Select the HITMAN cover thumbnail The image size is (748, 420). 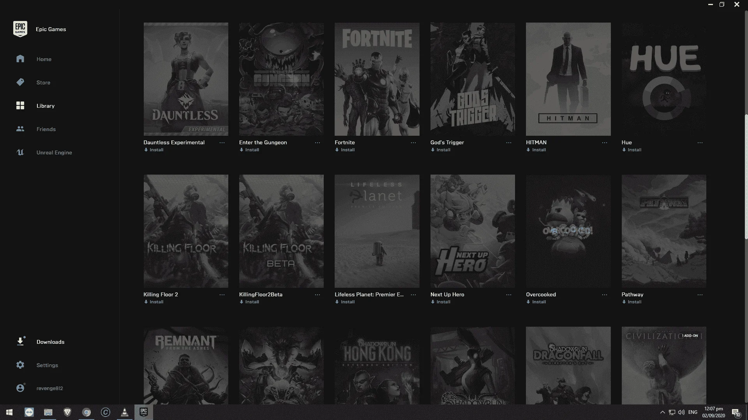pos(568,79)
